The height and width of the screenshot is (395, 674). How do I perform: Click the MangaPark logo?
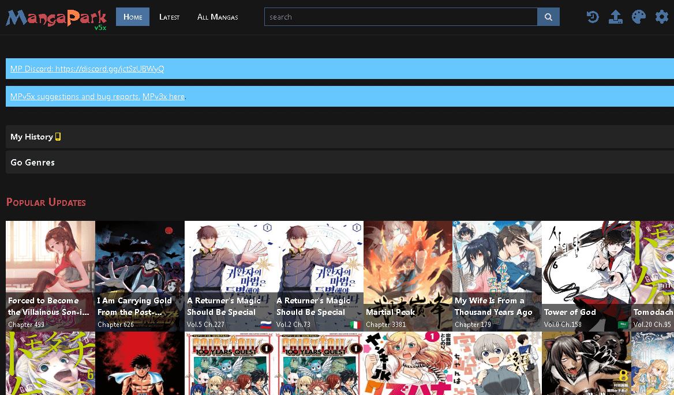(x=56, y=18)
